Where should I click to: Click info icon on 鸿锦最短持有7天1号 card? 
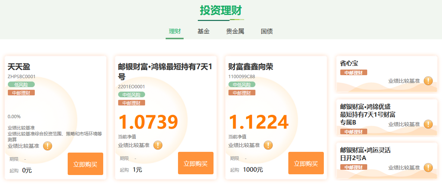158,145
